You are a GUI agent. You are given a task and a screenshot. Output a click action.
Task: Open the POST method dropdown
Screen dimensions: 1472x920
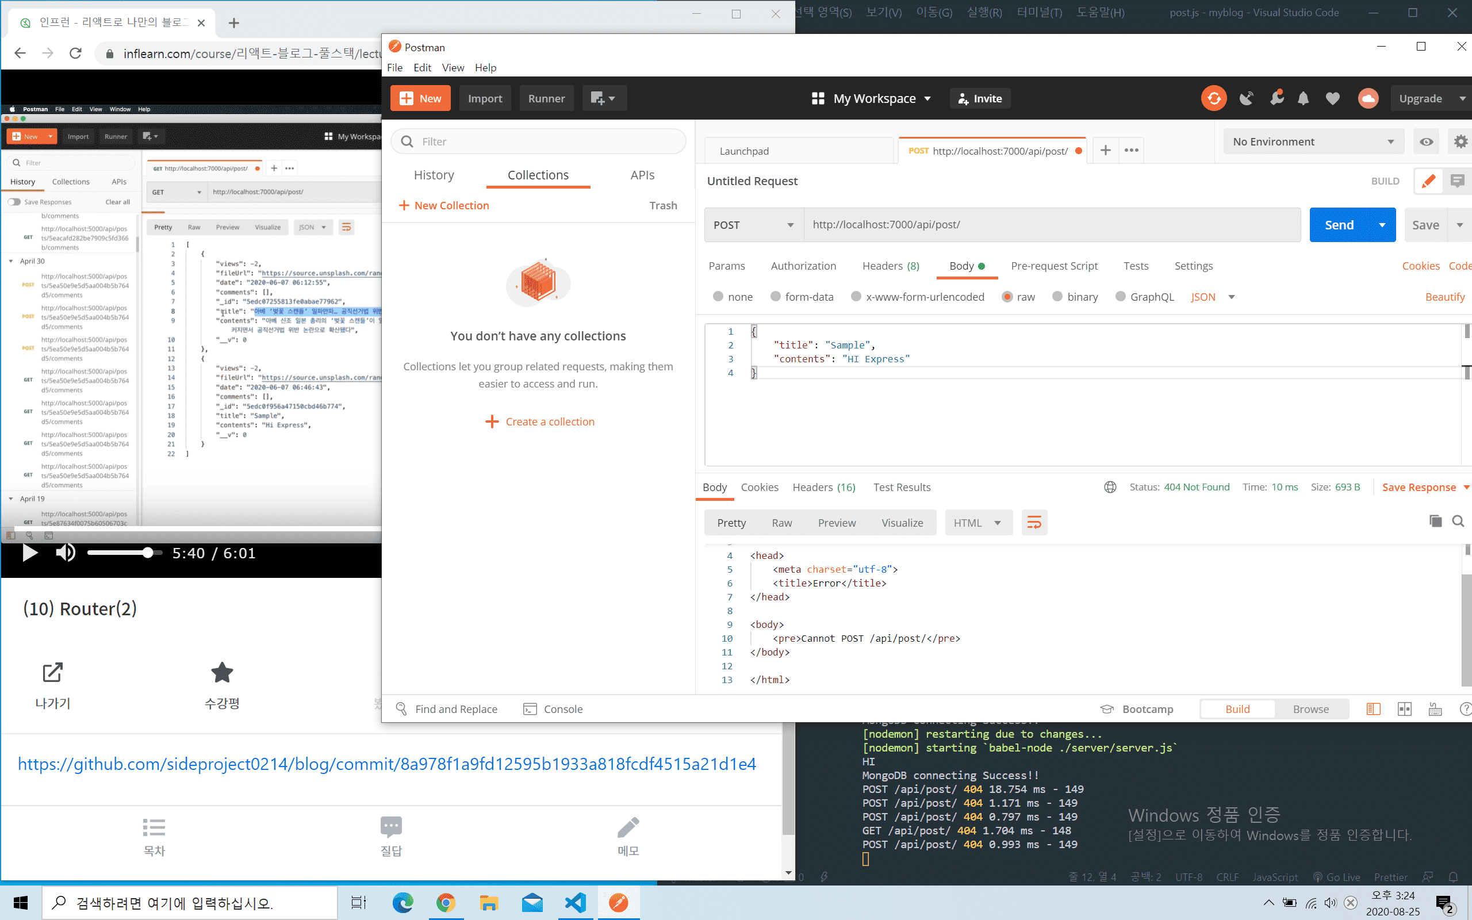click(x=754, y=225)
